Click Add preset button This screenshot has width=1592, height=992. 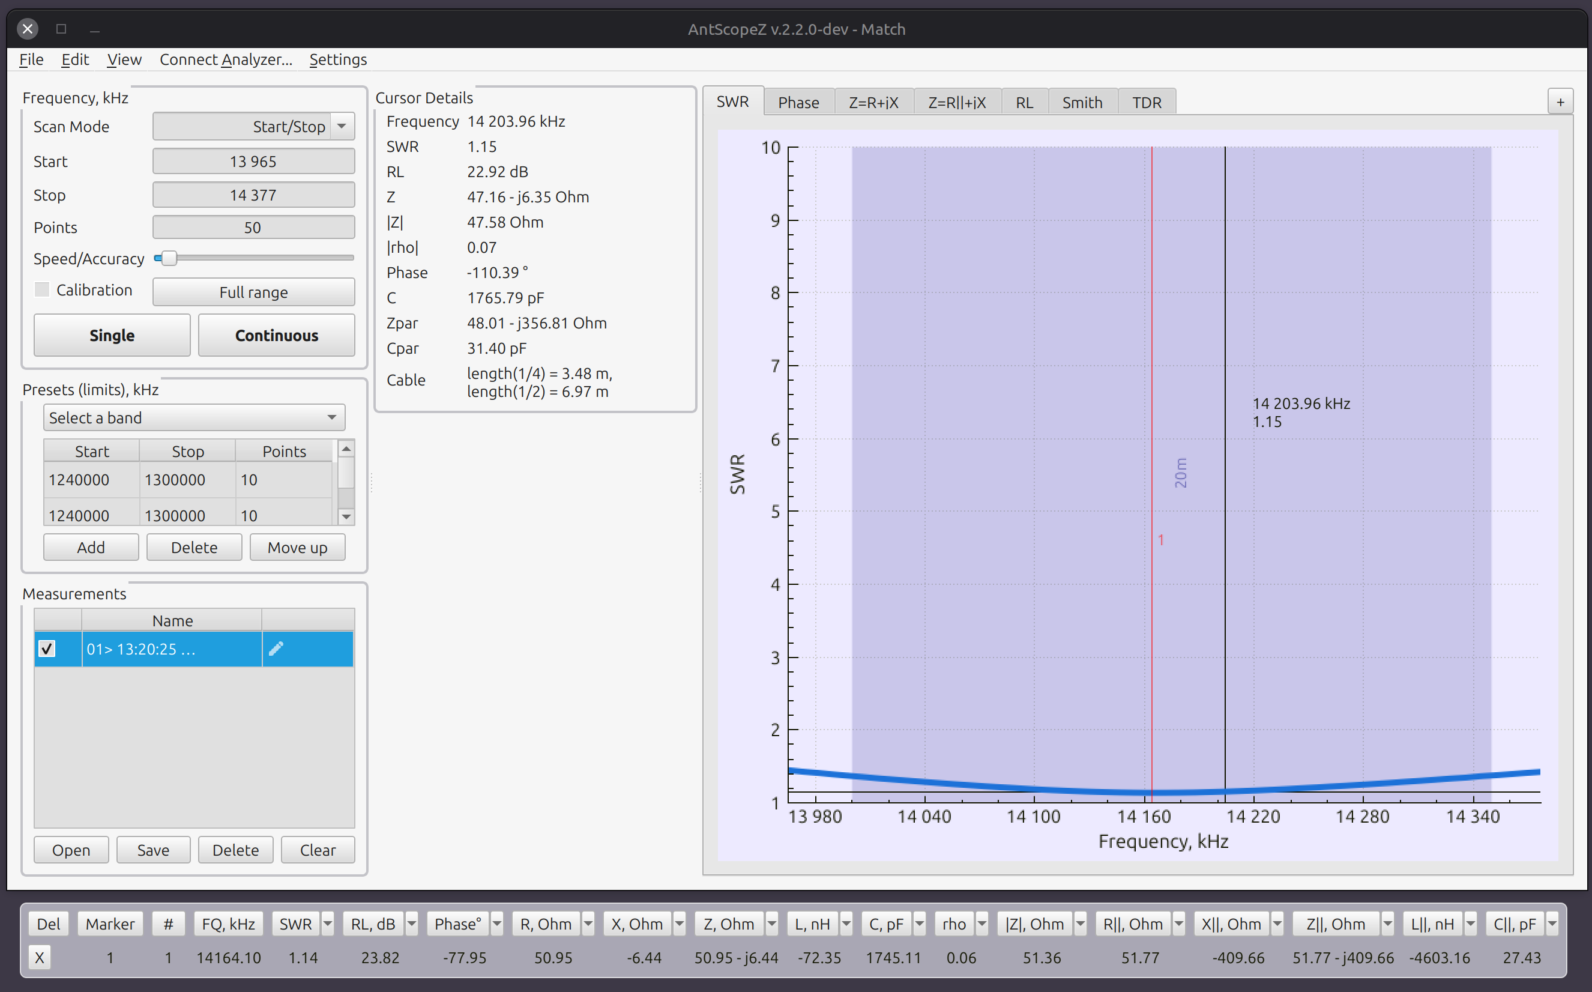(x=91, y=547)
